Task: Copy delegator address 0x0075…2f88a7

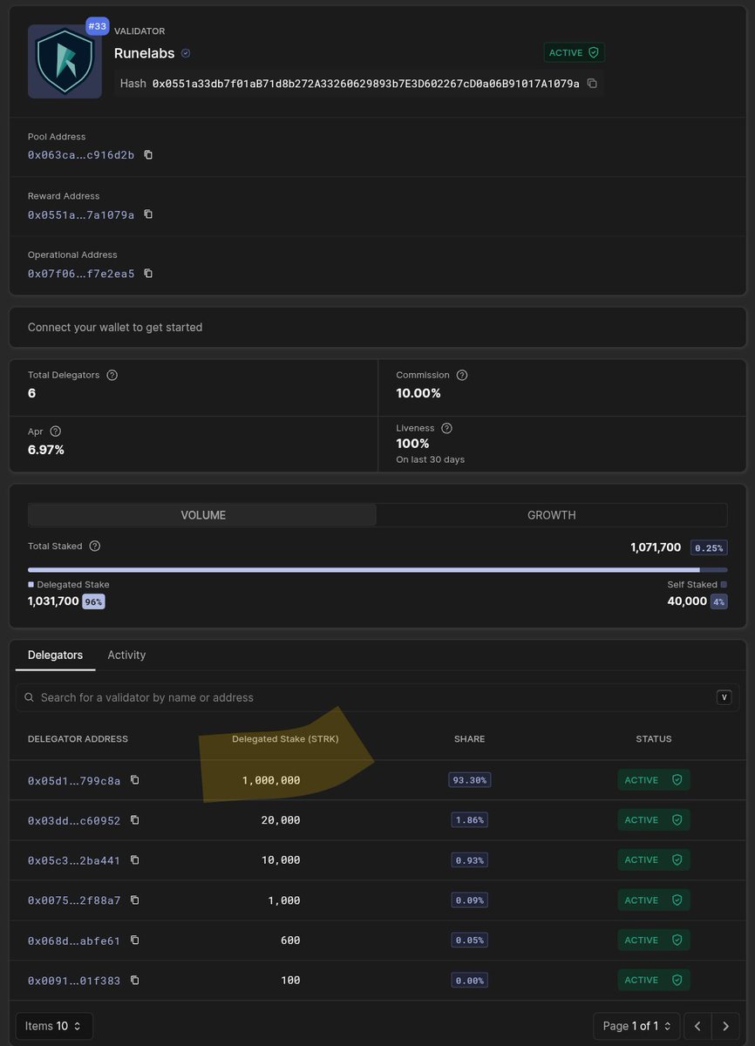Action: click(135, 900)
